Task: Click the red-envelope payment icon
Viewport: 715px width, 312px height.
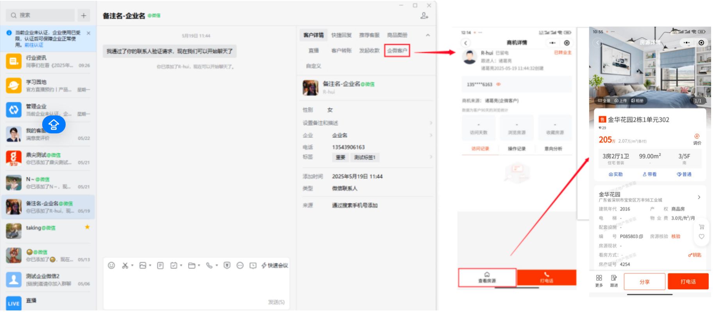Action: tap(227, 266)
